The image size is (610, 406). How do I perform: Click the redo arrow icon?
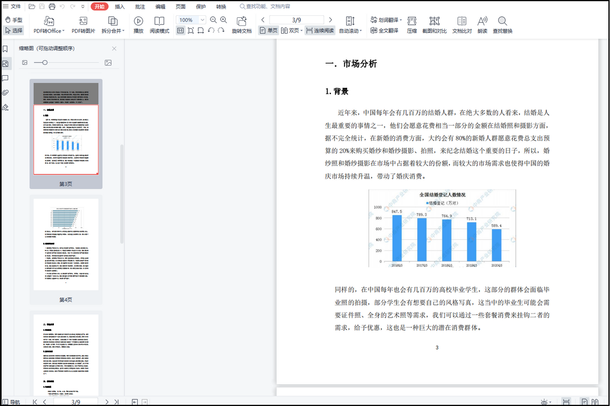tap(73, 7)
